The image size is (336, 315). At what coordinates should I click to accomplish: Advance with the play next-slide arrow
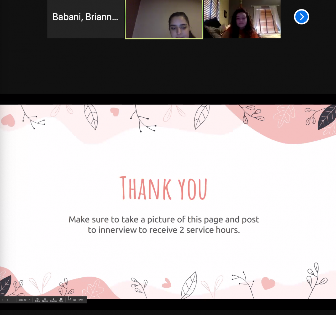(8, 300)
